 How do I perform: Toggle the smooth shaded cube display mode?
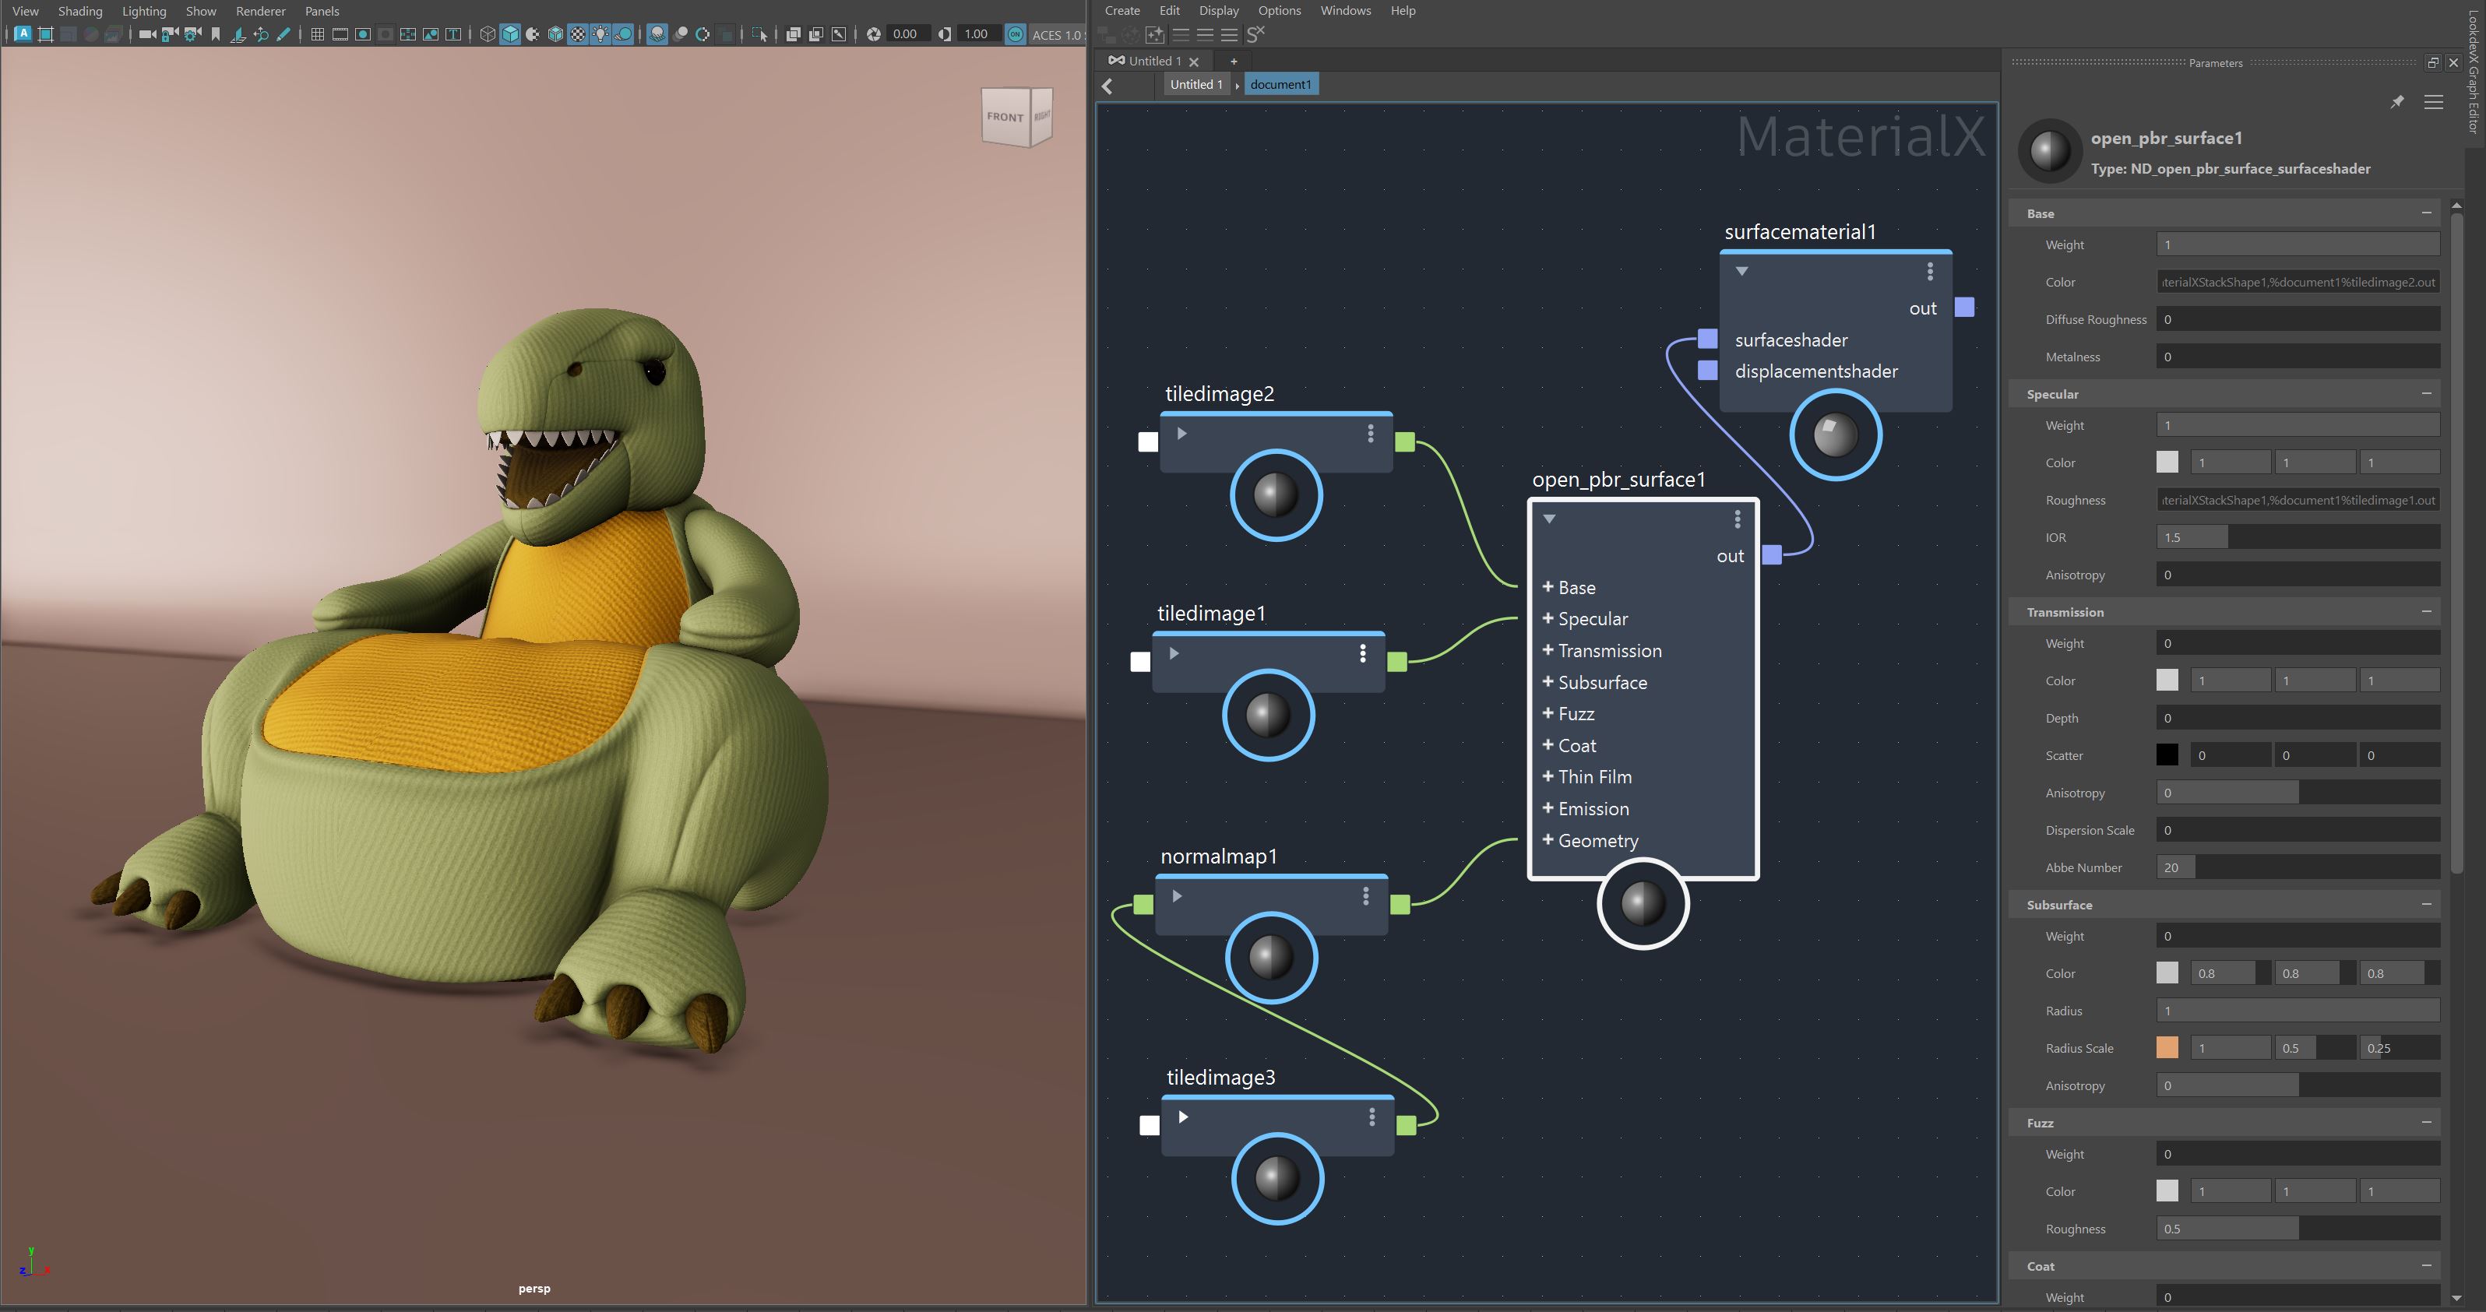511,35
